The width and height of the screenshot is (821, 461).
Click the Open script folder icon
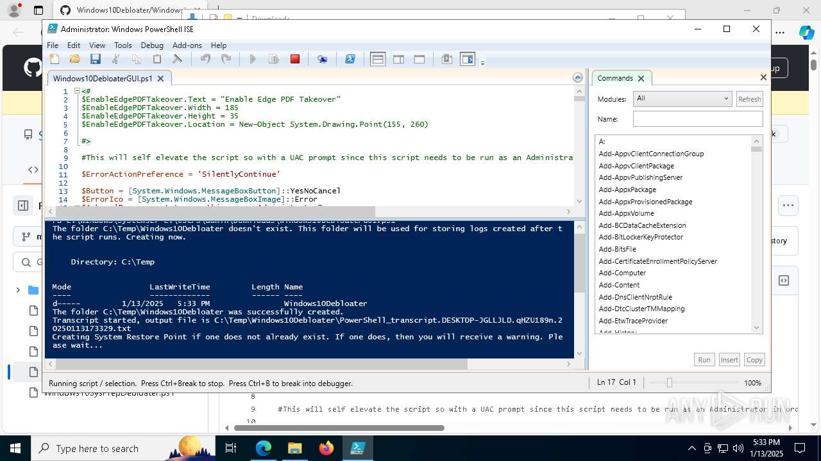(75, 59)
